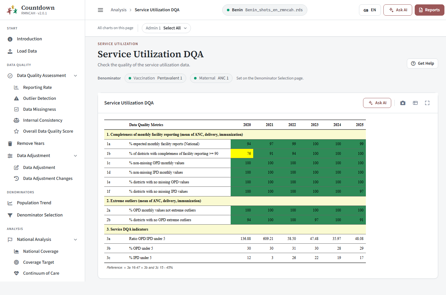Click yellow cell value 76 in row 1b
Viewport: 446px width, 295px height.
click(x=242, y=154)
